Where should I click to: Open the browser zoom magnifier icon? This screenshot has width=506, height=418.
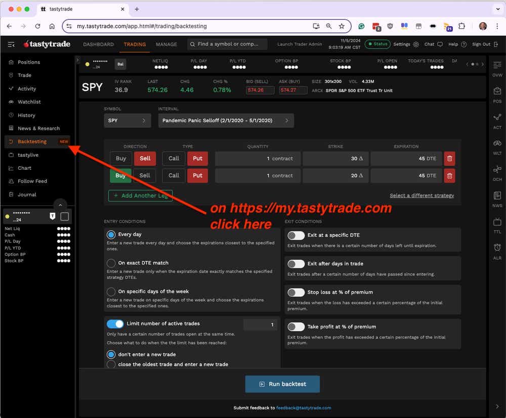tap(328, 26)
